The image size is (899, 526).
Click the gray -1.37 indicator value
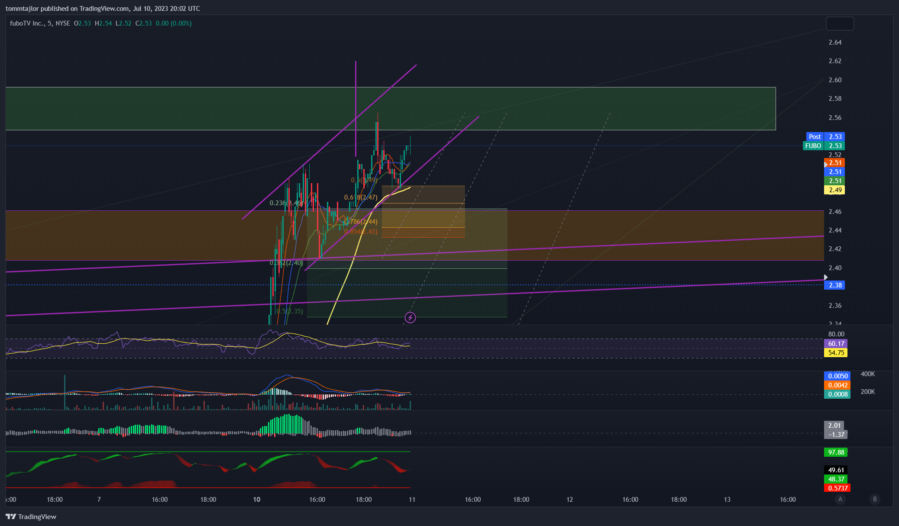tap(836, 435)
